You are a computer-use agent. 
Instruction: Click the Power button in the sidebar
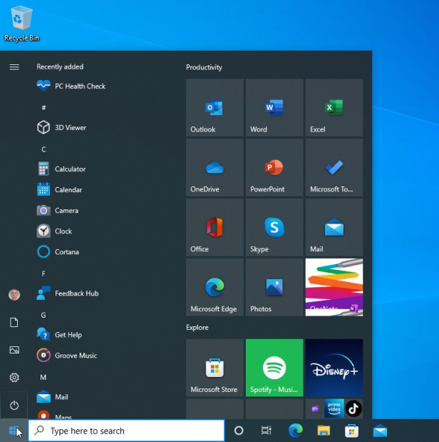[x=14, y=405]
